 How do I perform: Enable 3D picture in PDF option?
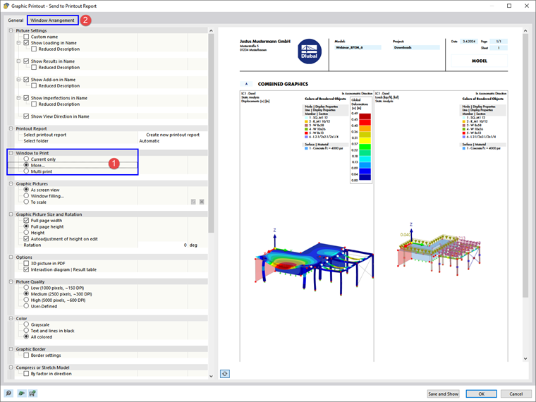(26, 263)
